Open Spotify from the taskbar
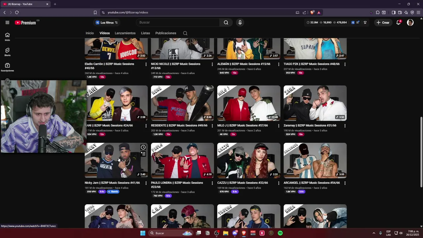 click(280, 233)
